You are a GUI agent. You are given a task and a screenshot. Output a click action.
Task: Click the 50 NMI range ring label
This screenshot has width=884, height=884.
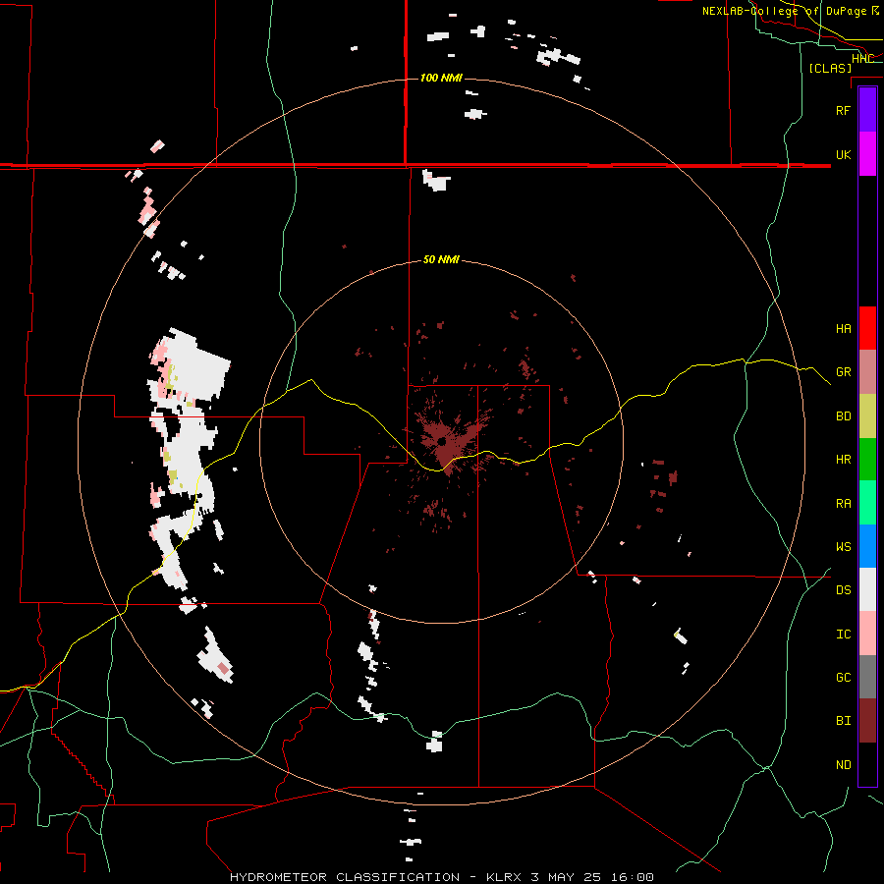click(441, 259)
